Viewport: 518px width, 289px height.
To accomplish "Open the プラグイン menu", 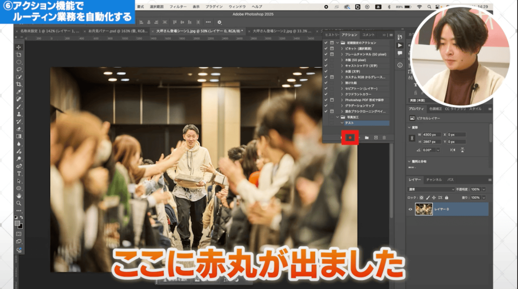I will (x=214, y=7).
